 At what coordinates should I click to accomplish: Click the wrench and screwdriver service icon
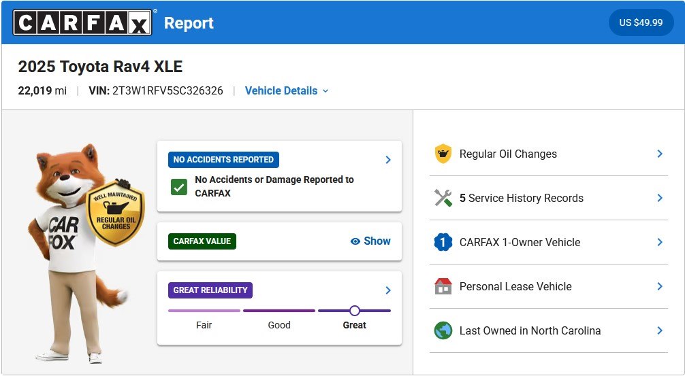(443, 198)
